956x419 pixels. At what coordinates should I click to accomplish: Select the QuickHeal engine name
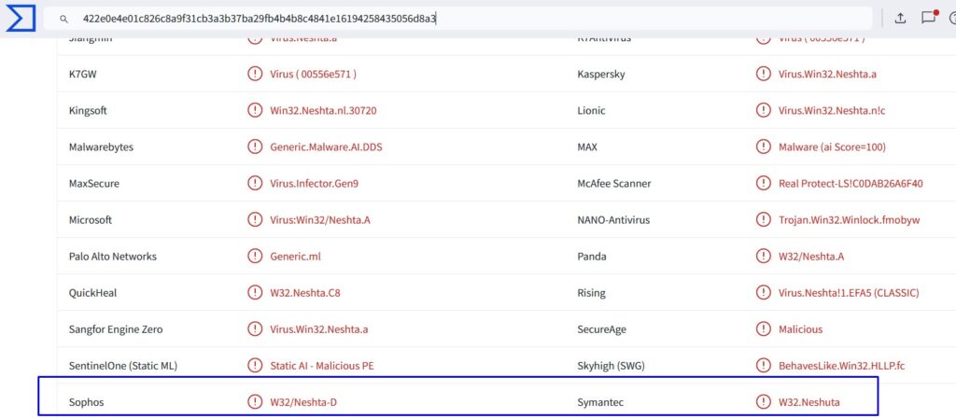point(92,293)
